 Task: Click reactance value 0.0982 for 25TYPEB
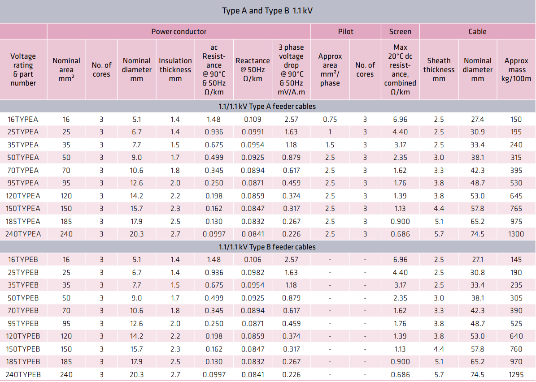point(253,273)
